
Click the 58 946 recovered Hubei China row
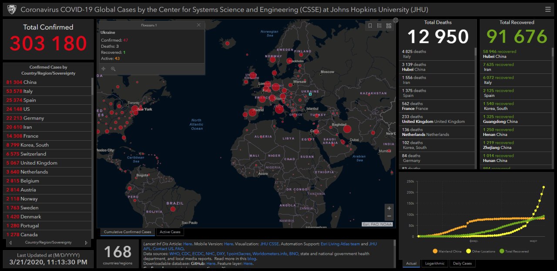[x=516, y=54]
